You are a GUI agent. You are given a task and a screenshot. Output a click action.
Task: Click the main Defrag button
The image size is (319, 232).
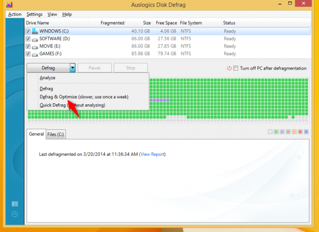pos(48,68)
